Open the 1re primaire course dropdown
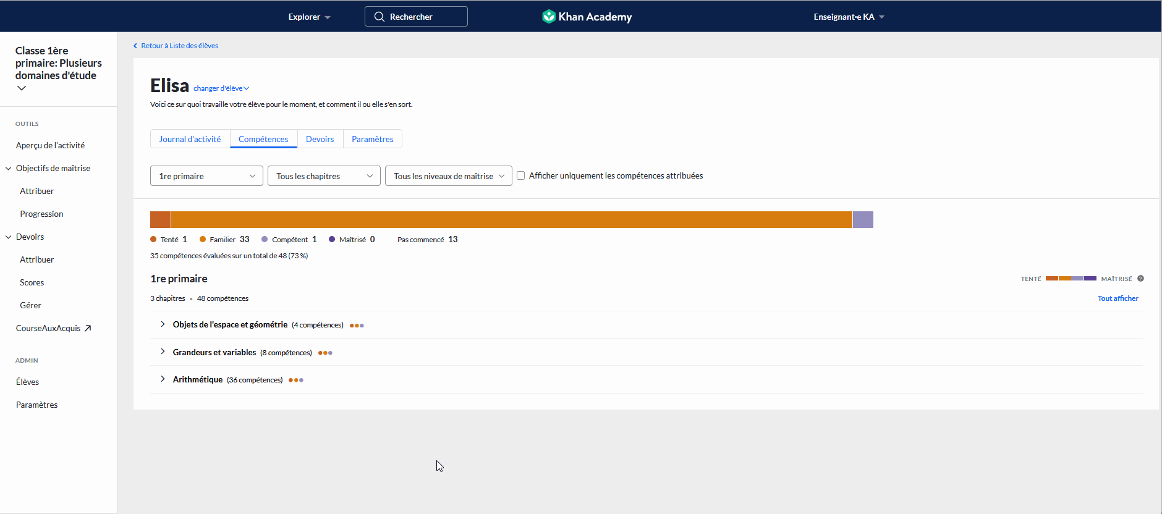1162x514 pixels. [206, 176]
